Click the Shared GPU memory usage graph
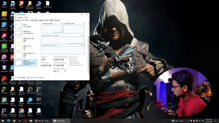The height and width of the screenshot is (123, 219). point(63,50)
